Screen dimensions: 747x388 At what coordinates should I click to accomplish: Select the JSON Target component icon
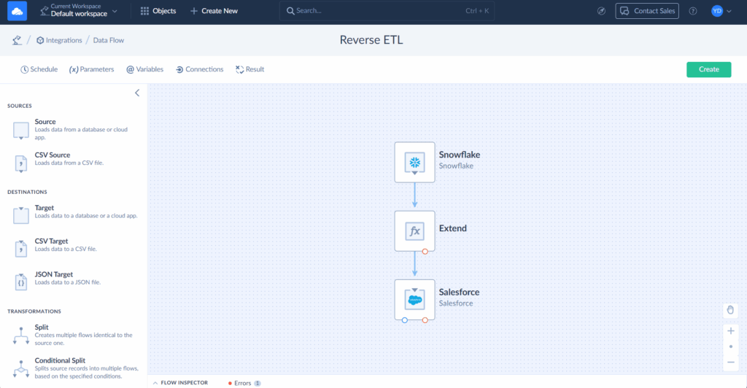click(21, 282)
